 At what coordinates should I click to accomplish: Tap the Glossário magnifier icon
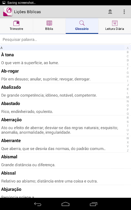(x=82, y=23)
